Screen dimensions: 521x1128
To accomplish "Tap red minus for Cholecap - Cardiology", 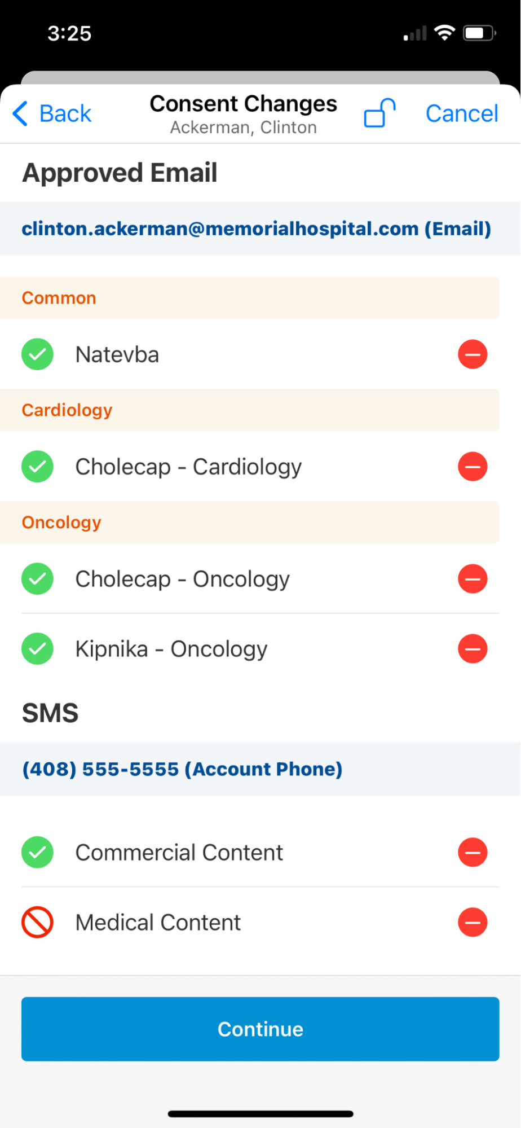I will pos(472,467).
